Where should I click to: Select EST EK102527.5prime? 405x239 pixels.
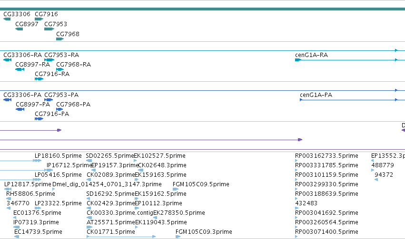[x=159, y=156]
